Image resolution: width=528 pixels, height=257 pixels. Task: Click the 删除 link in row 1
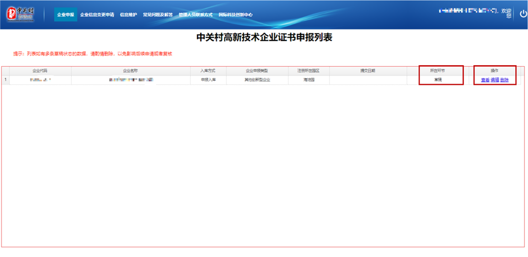504,80
